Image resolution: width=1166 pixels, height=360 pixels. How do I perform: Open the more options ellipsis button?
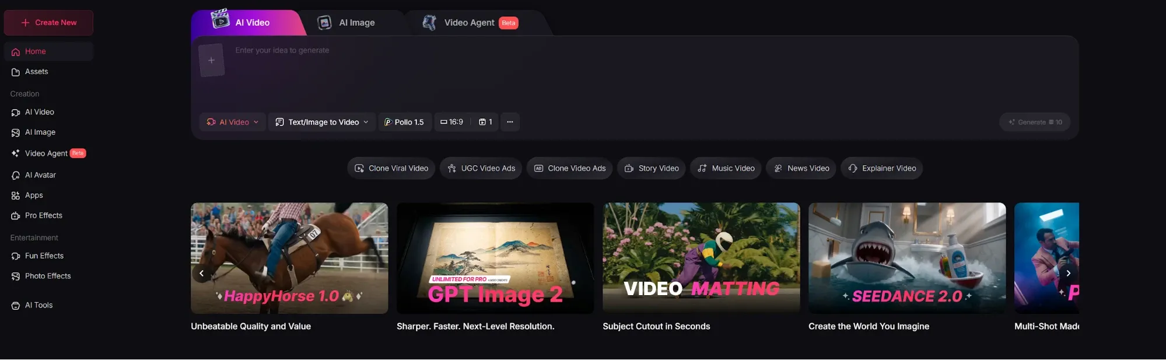click(510, 122)
